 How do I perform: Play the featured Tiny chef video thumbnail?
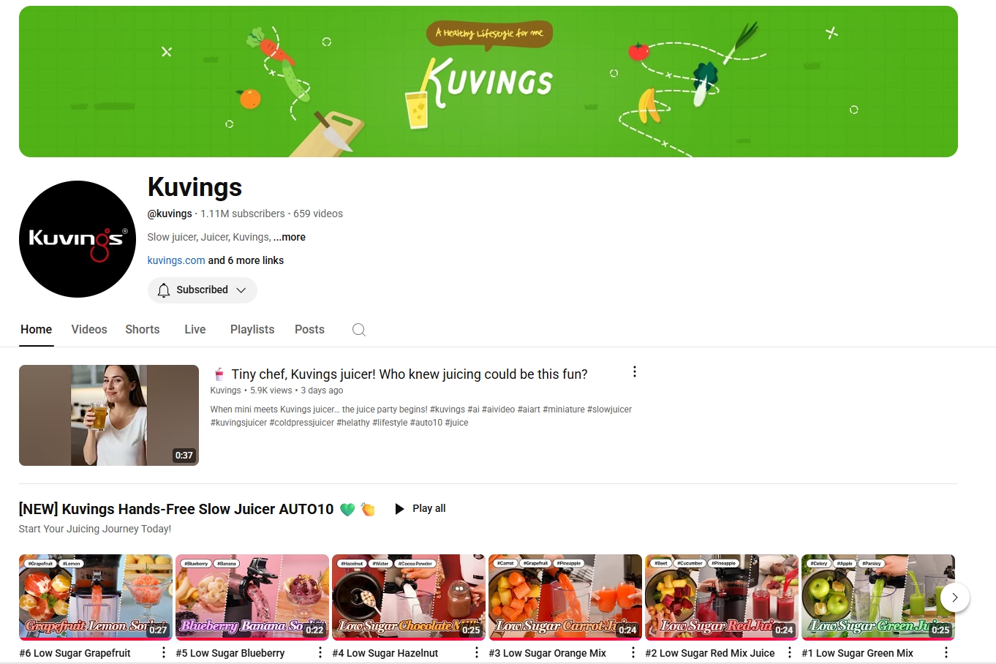click(x=109, y=415)
